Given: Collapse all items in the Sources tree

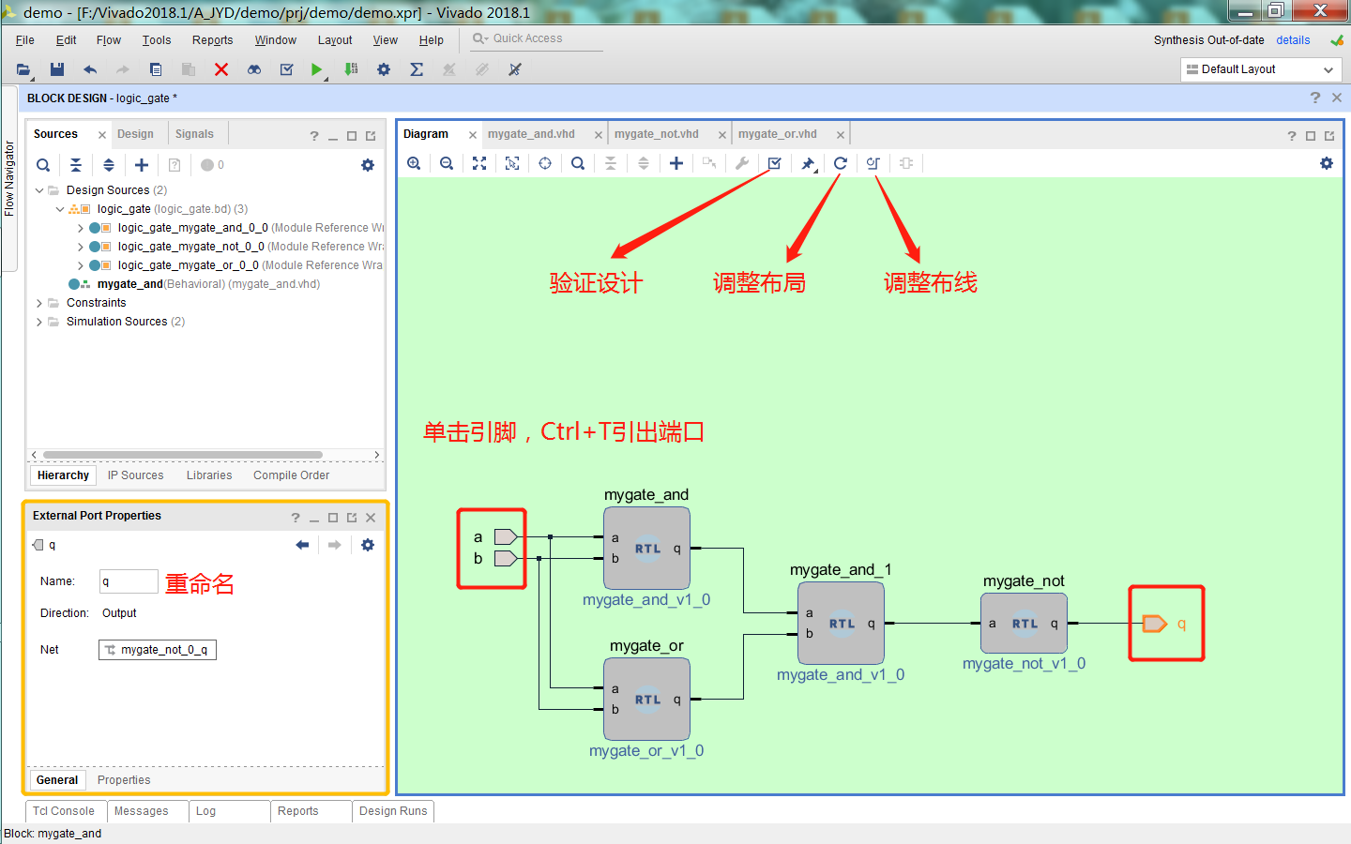Looking at the screenshot, I should pyautogui.click(x=76, y=164).
